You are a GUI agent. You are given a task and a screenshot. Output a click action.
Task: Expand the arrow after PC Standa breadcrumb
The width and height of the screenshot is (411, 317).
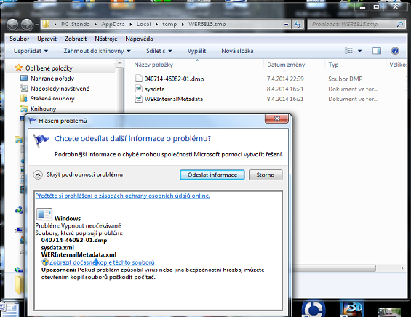[x=96, y=25]
